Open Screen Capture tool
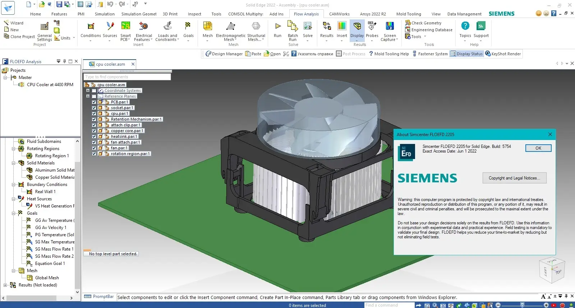 pos(390,31)
